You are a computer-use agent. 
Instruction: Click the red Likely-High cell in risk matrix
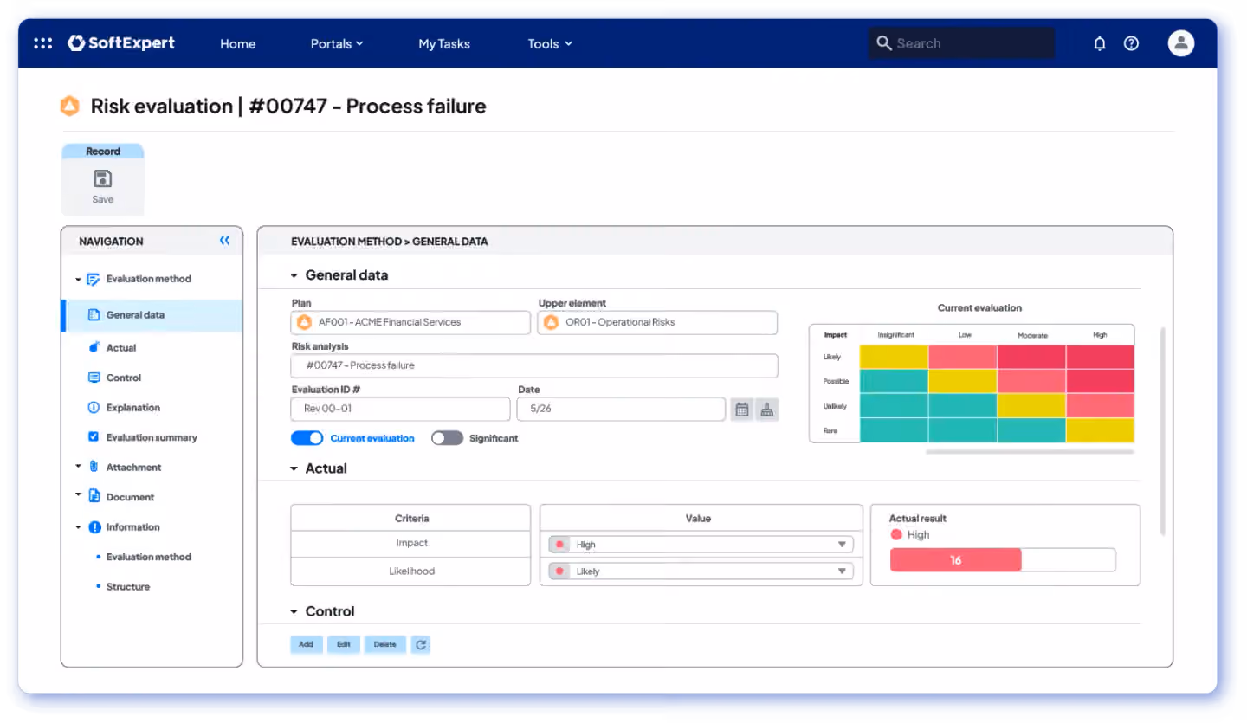[x=1100, y=357]
